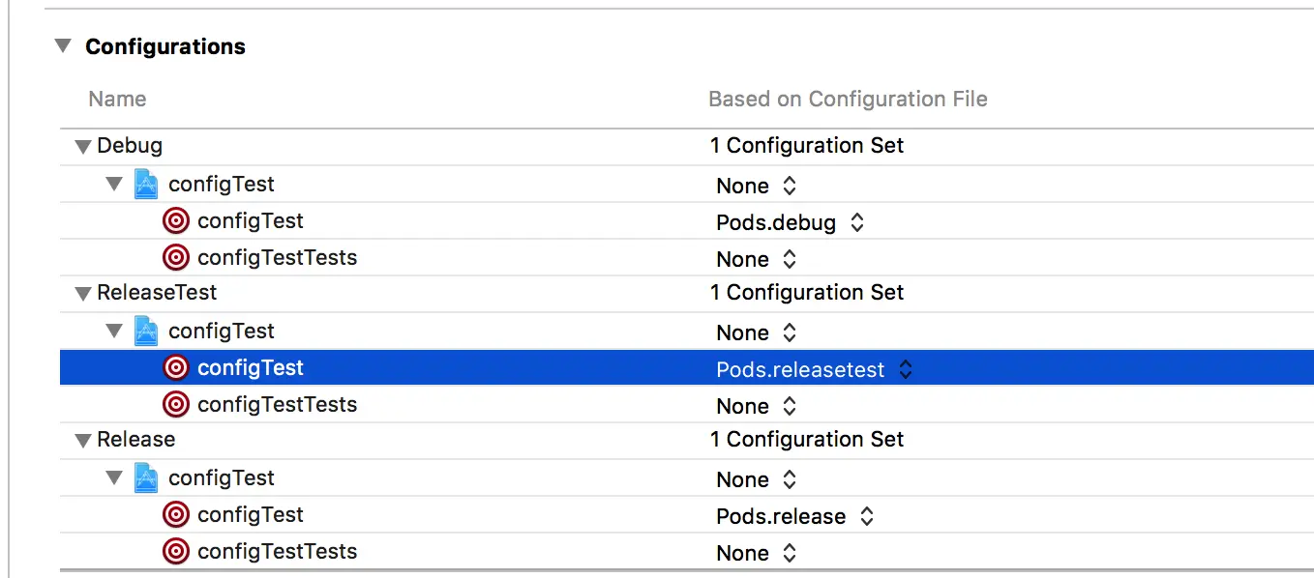The image size is (1314, 578).
Task: Click the selected configTest target icon in ReleaseTest
Action: (x=175, y=368)
